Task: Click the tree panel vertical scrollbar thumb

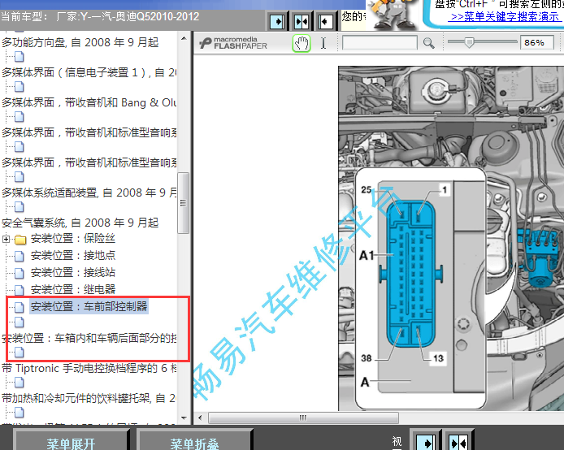Action: [184, 203]
